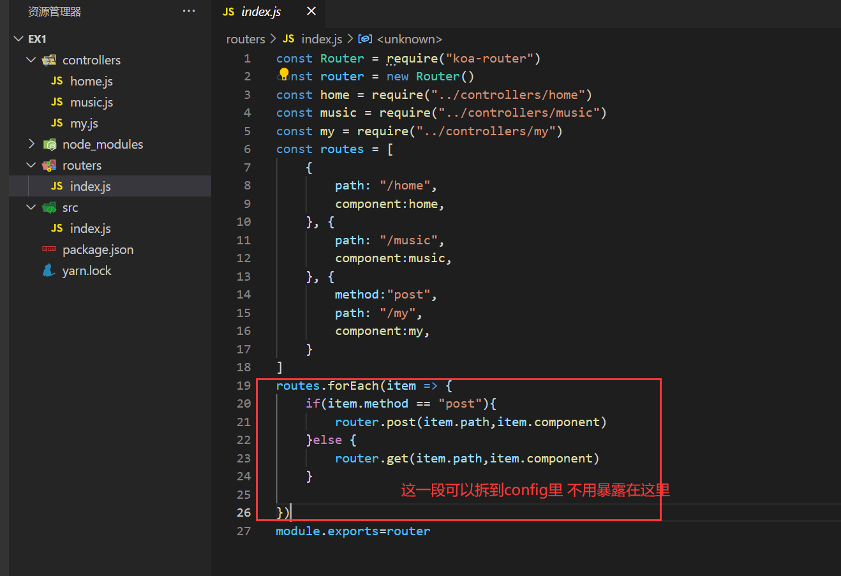This screenshot has height=576, width=841.
Task: Collapse the src folder chevron
Action: click(x=31, y=207)
